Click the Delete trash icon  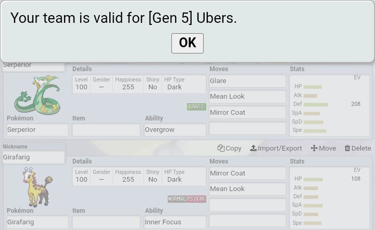(347, 148)
